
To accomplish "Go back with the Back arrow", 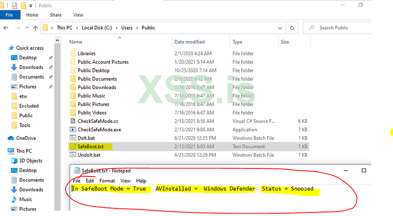I will pos(6,28).
